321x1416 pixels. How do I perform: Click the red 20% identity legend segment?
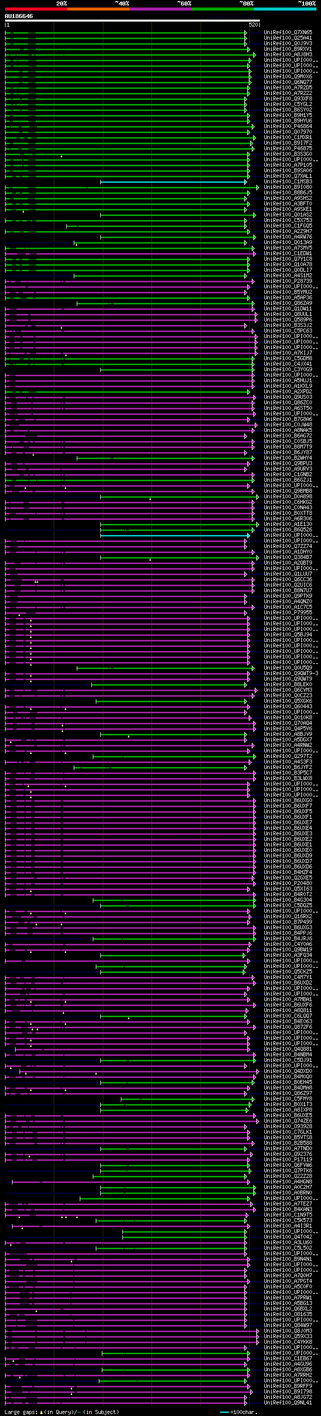(x=36, y=9)
